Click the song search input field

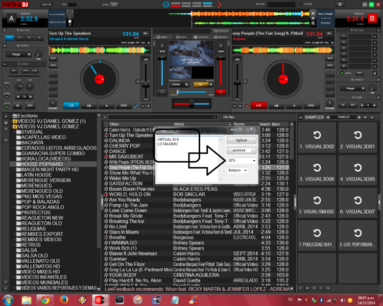click(162, 117)
